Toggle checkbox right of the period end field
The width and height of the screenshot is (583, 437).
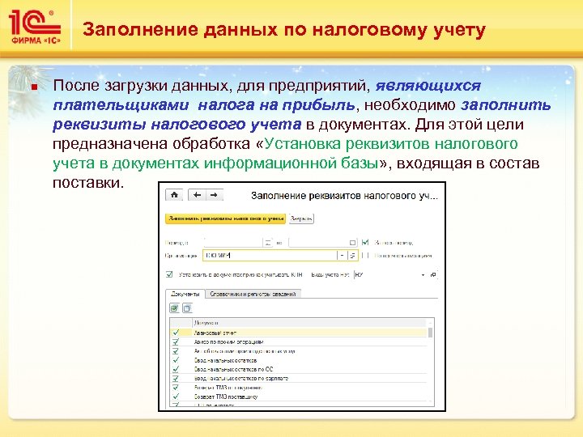(365, 242)
